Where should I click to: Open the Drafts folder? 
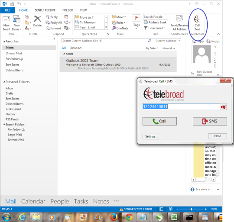[x=10, y=93]
